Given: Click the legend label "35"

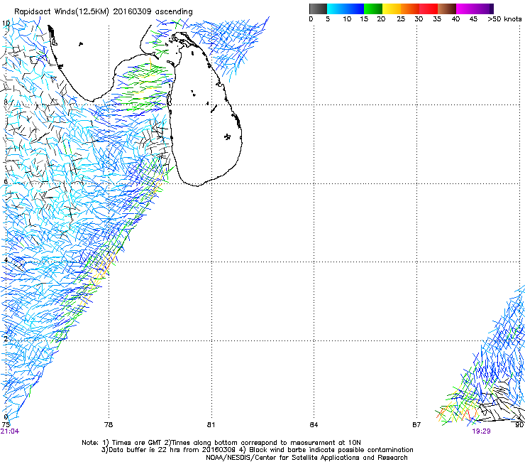Looking at the screenshot, I should coord(437,19).
